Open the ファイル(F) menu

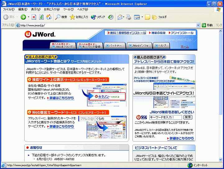point(9,9)
